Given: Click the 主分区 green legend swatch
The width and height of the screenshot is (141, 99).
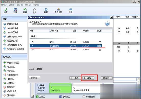Looking at the screenshot, I should [x=37, y=97].
